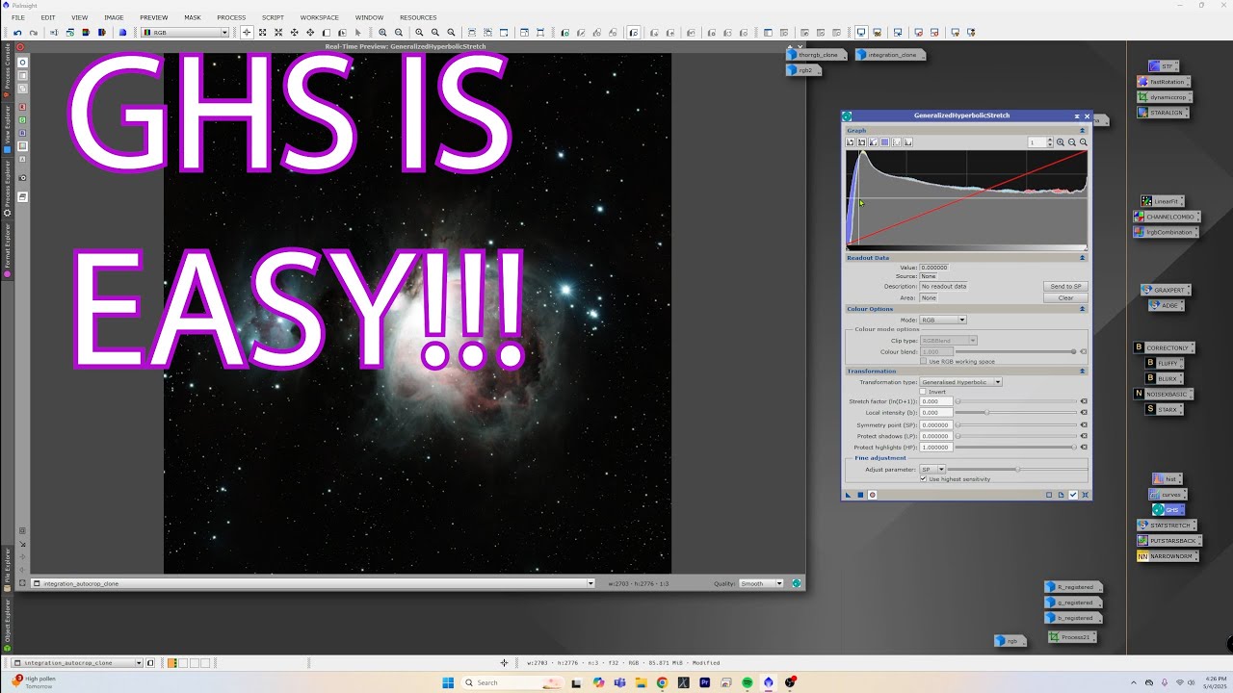The width and height of the screenshot is (1233, 693).
Task: Adjust the Fine adjustment slider
Action: pos(1016,469)
